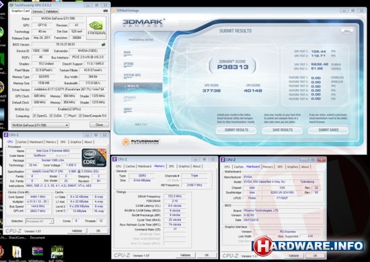The width and height of the screenshot is (370, 262).
Task: Open the NVIDIA GeForce GTX 590 card dropdown
Action: pyautogui.click(x=40, y=125)
